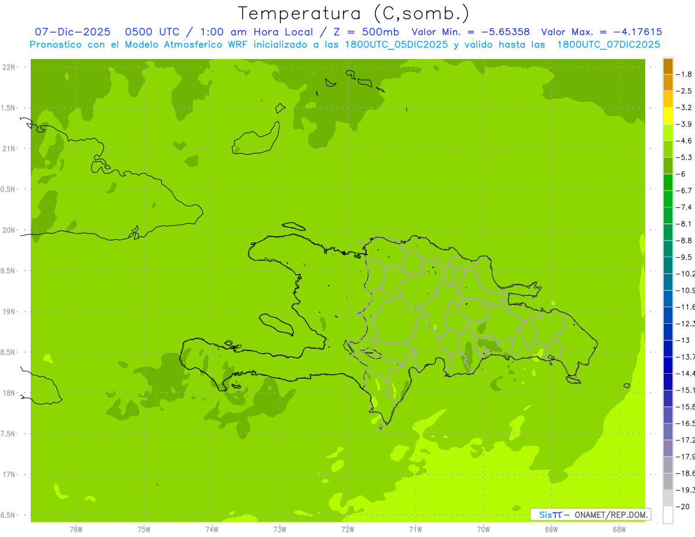Click the white swatch below -20
Viewport: 695px width, 537px height.
[668, 514]
